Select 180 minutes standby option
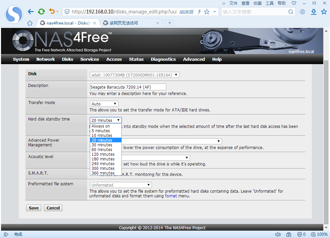 (x=106, y=159)
